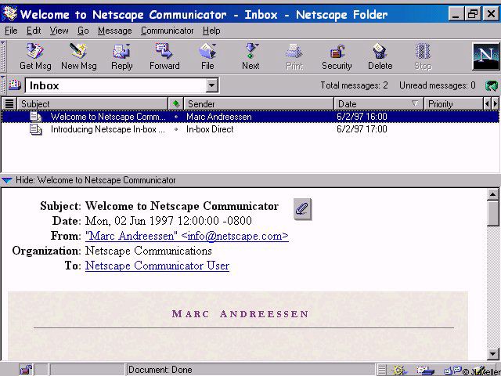Collapse the location bar using its grip
Image resolution: width=501 pixels, height=376 pixels.
tap(3, 85)
